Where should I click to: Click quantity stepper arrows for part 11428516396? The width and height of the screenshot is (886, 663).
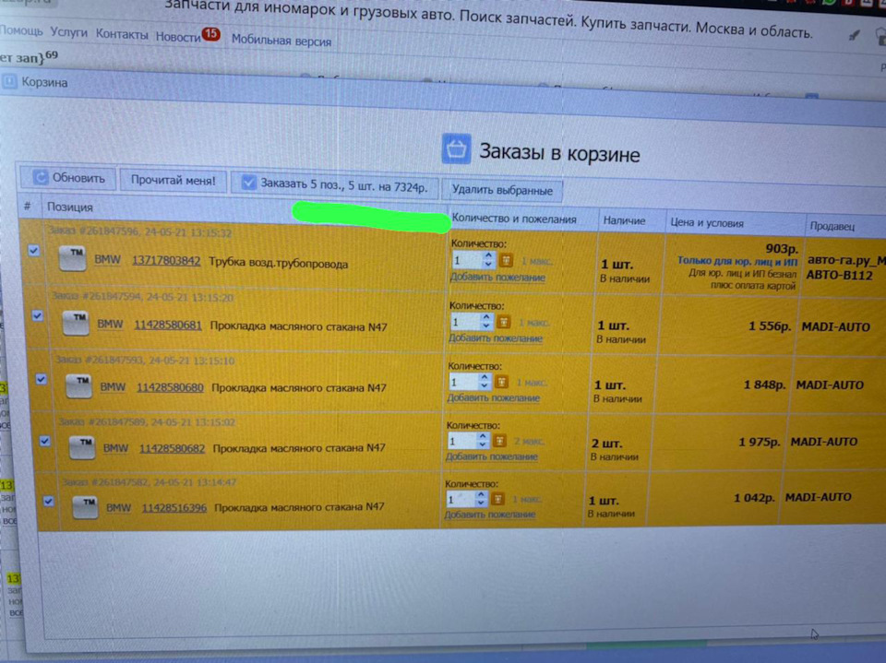point(480,498)
